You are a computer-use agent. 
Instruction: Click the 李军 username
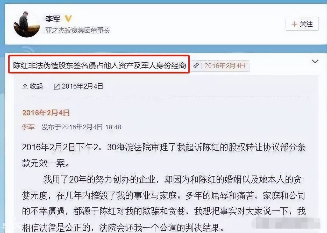(x=53, y=19)
